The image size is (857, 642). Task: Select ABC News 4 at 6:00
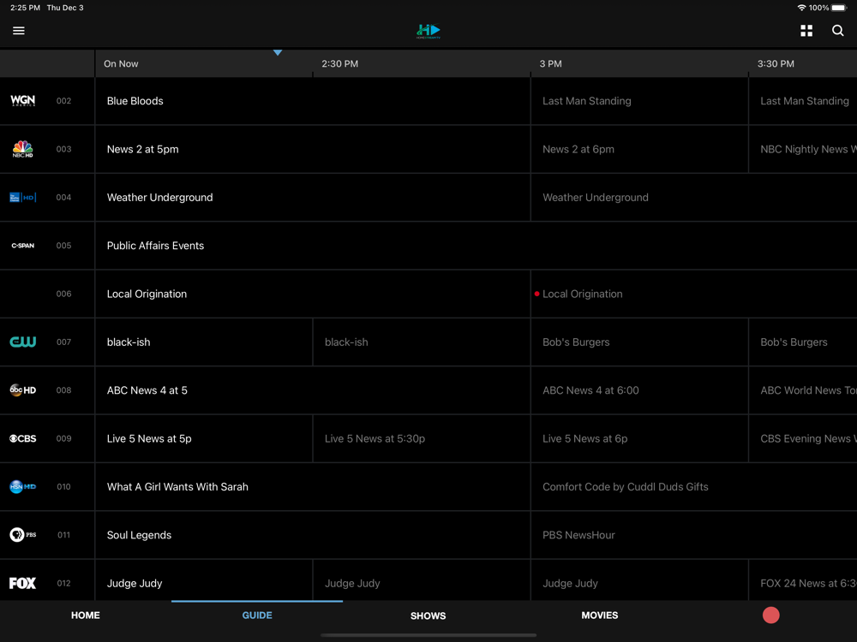[639, 390]
